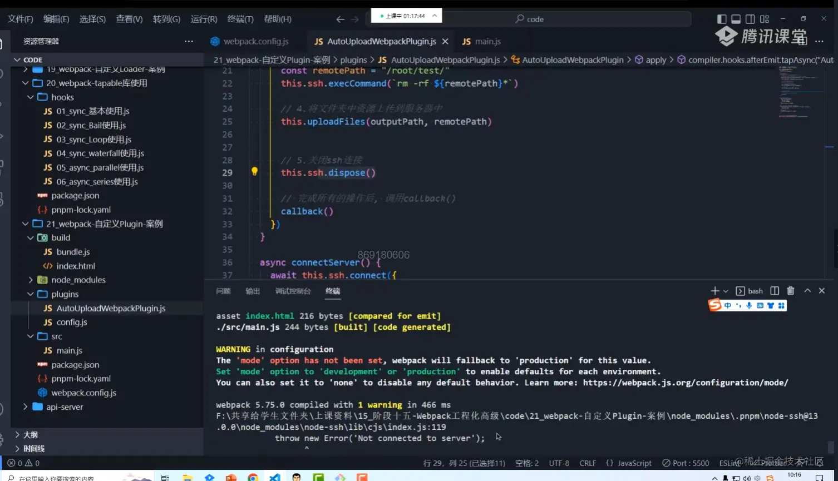The height and width of the screenshot is (481, 838).
Task: Open the customize layout icon
Action: (765, 19)
